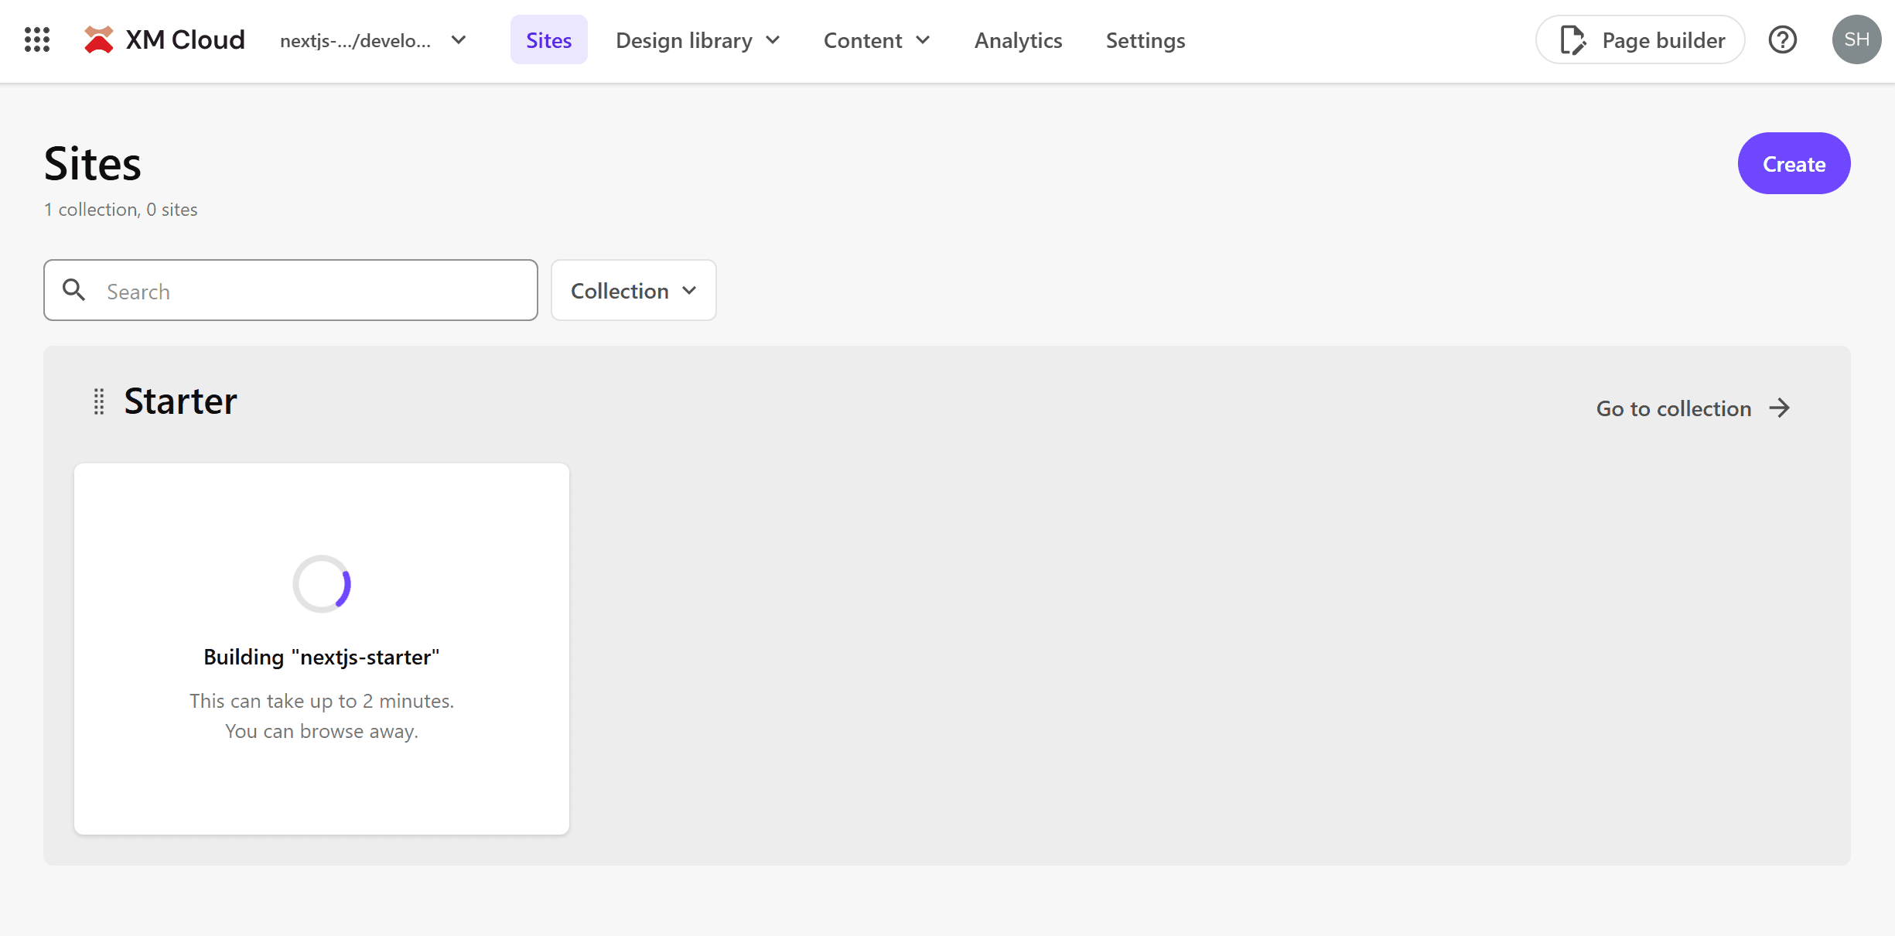Open the SH user avatar menu

pyautogui.click(x=1856, y=39)
